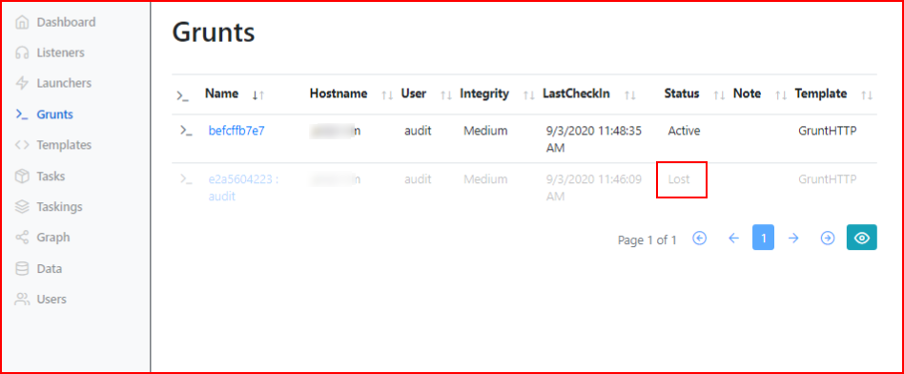The height and width of the screenshot is (374, 904).
Task: Open the Dashboard home icon
Action: [22, 23]
